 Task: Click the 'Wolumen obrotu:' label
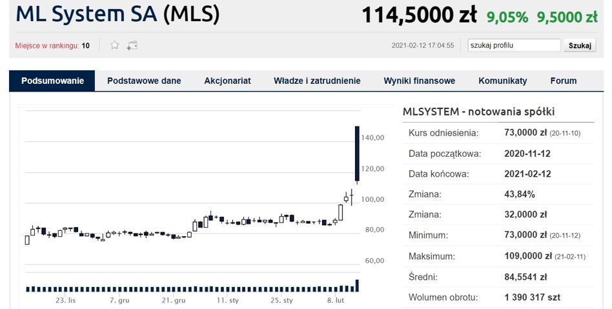[443, 297]
